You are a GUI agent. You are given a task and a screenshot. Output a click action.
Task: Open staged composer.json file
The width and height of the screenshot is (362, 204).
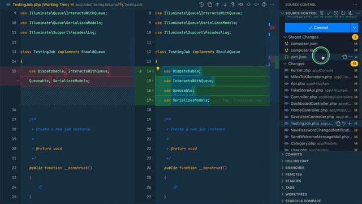pos(304,44)
